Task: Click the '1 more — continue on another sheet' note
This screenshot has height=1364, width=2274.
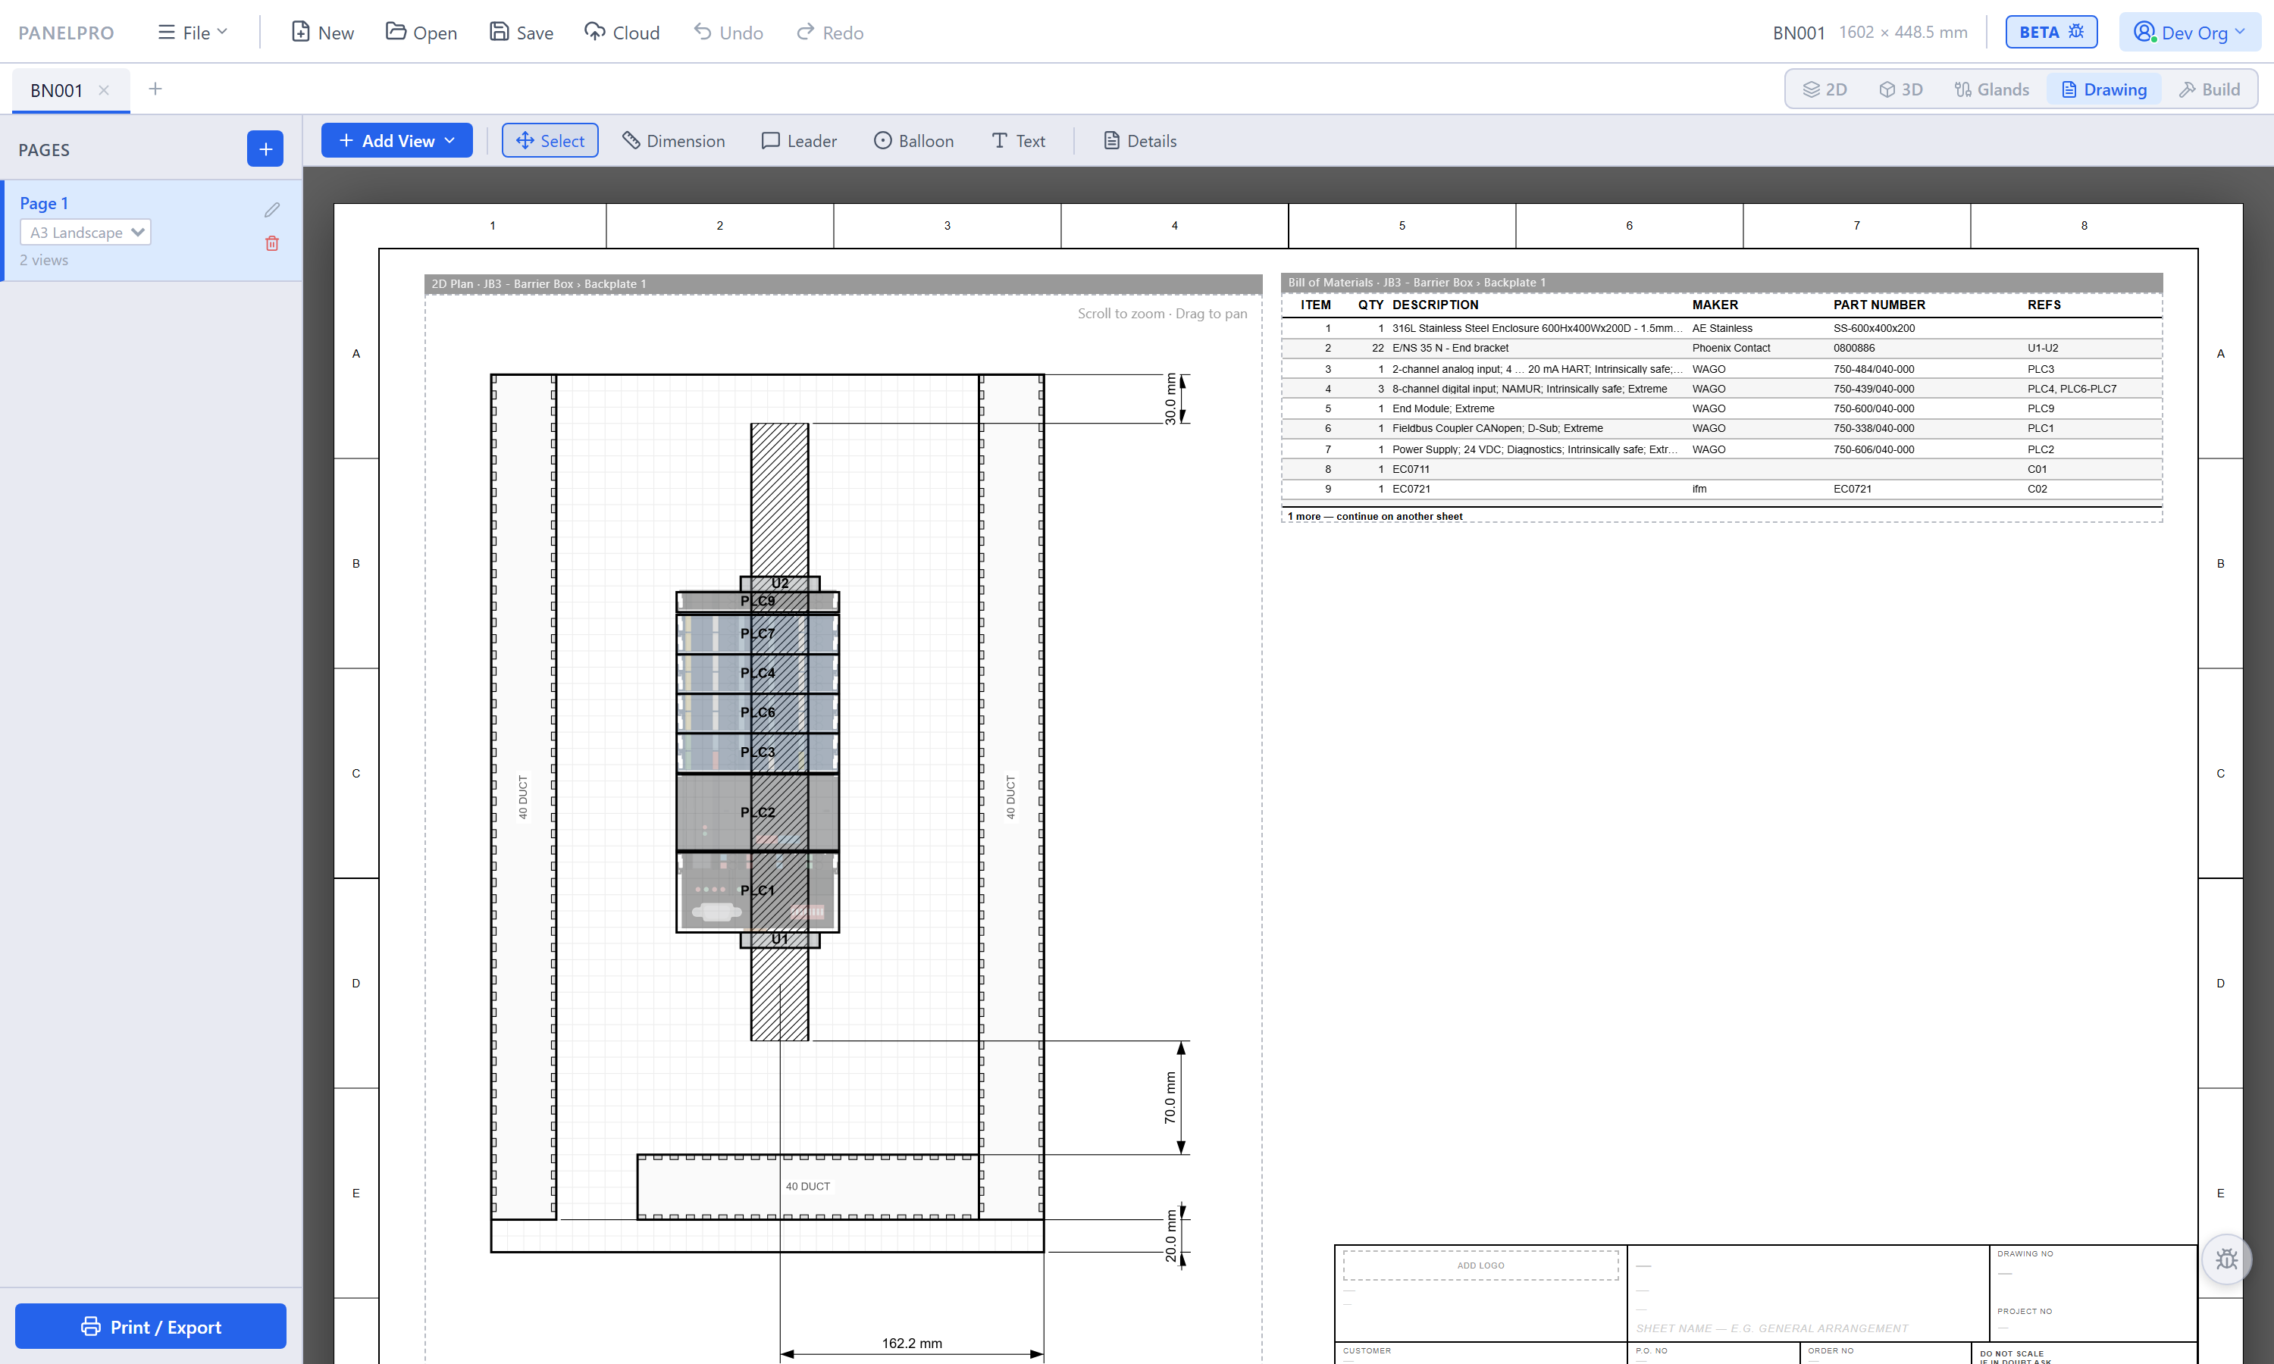Action: 1375,517
